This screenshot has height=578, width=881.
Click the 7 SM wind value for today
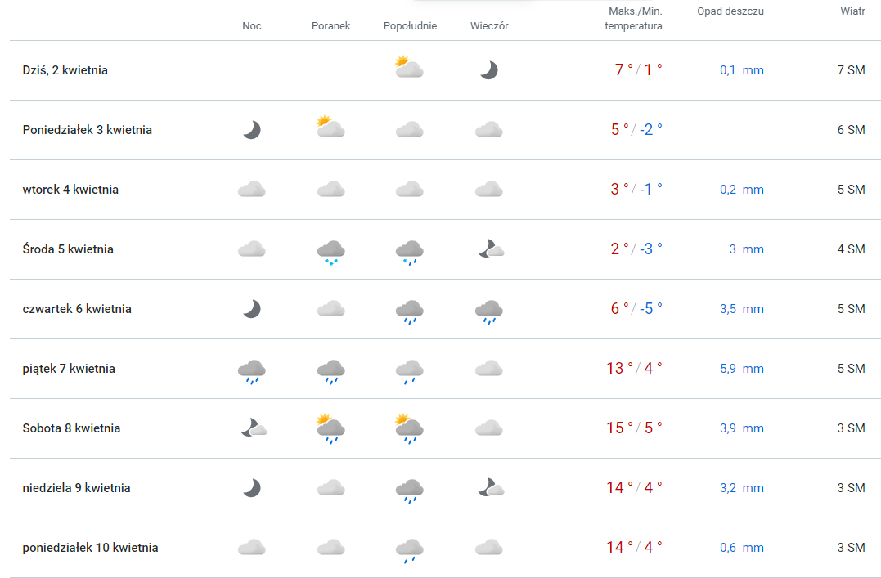click(851, 70)
